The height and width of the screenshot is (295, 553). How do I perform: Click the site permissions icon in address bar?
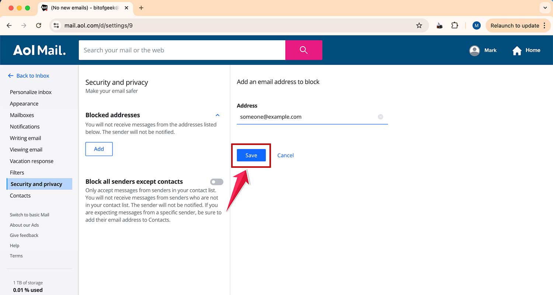(x=56, y=25)
